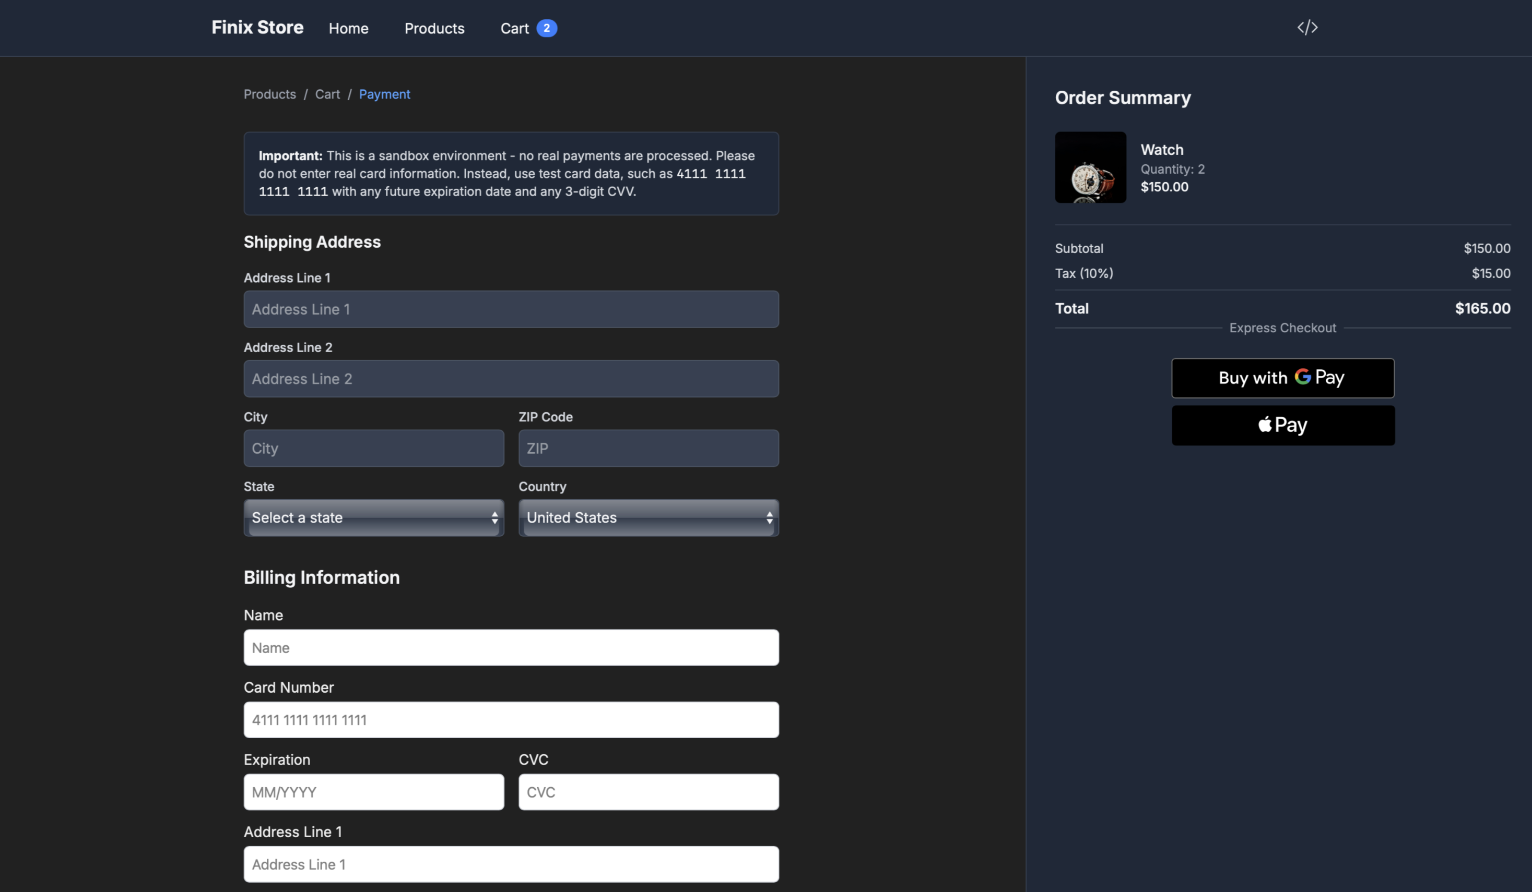Focus the billing Name field

(511, 648)
